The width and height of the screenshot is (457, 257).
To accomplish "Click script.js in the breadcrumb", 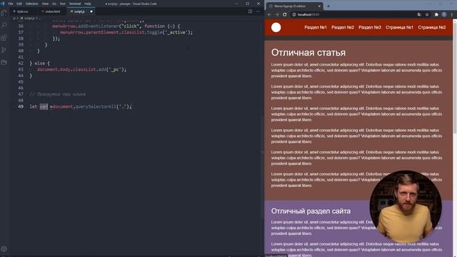I will [x=29, y=18].
